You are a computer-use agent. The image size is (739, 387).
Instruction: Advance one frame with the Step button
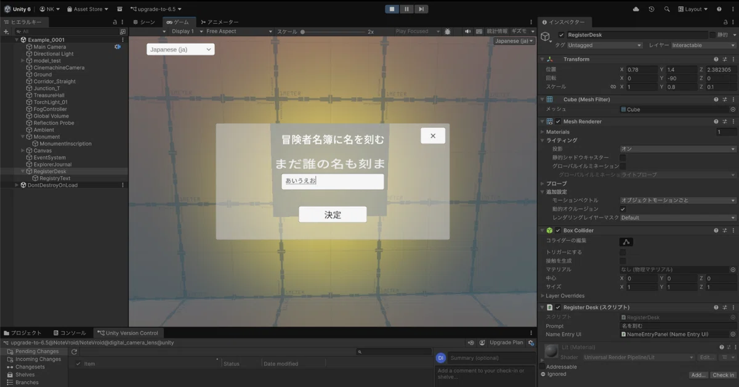421,9
